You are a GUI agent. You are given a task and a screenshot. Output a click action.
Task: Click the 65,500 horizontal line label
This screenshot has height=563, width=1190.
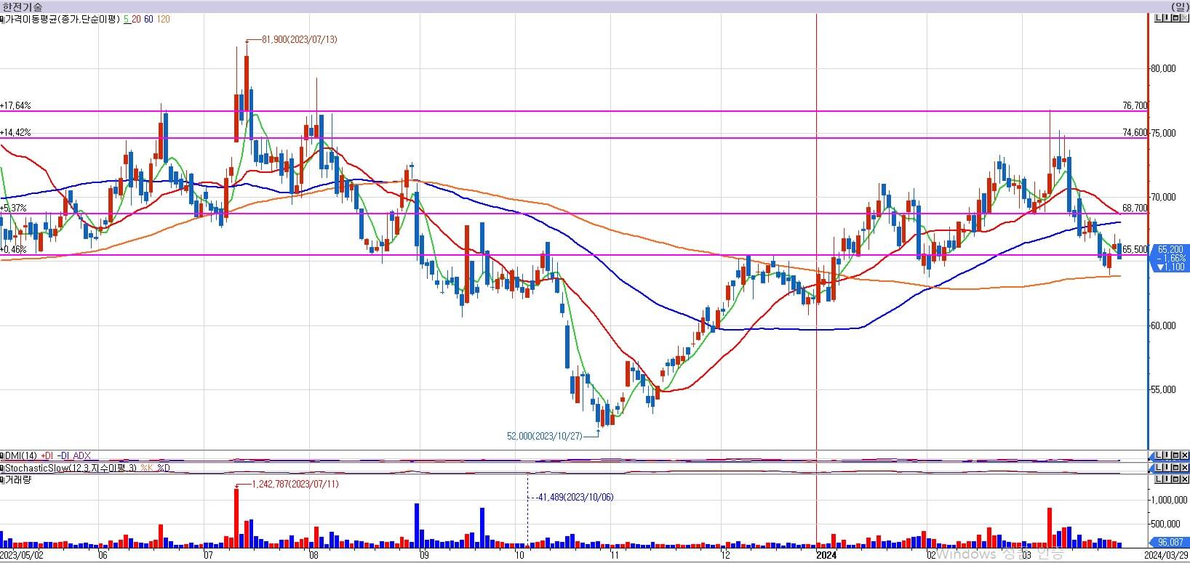point(1135,249)
